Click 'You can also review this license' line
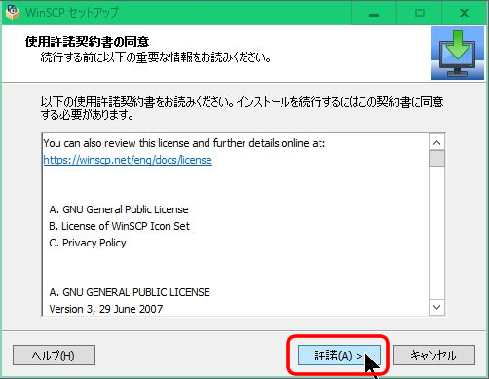489x379 pixels. click(184, 143)
